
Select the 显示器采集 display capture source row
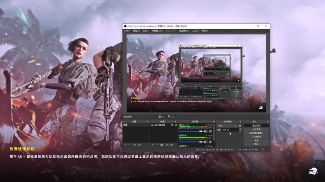click(164, 125)
